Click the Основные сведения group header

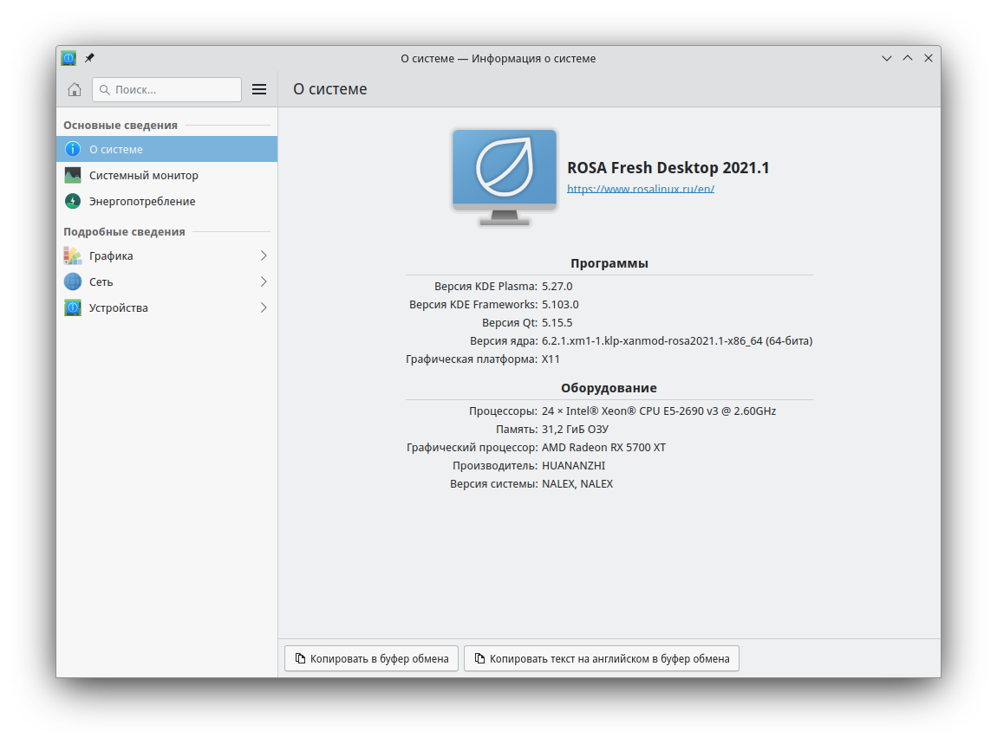click(121, 126)
